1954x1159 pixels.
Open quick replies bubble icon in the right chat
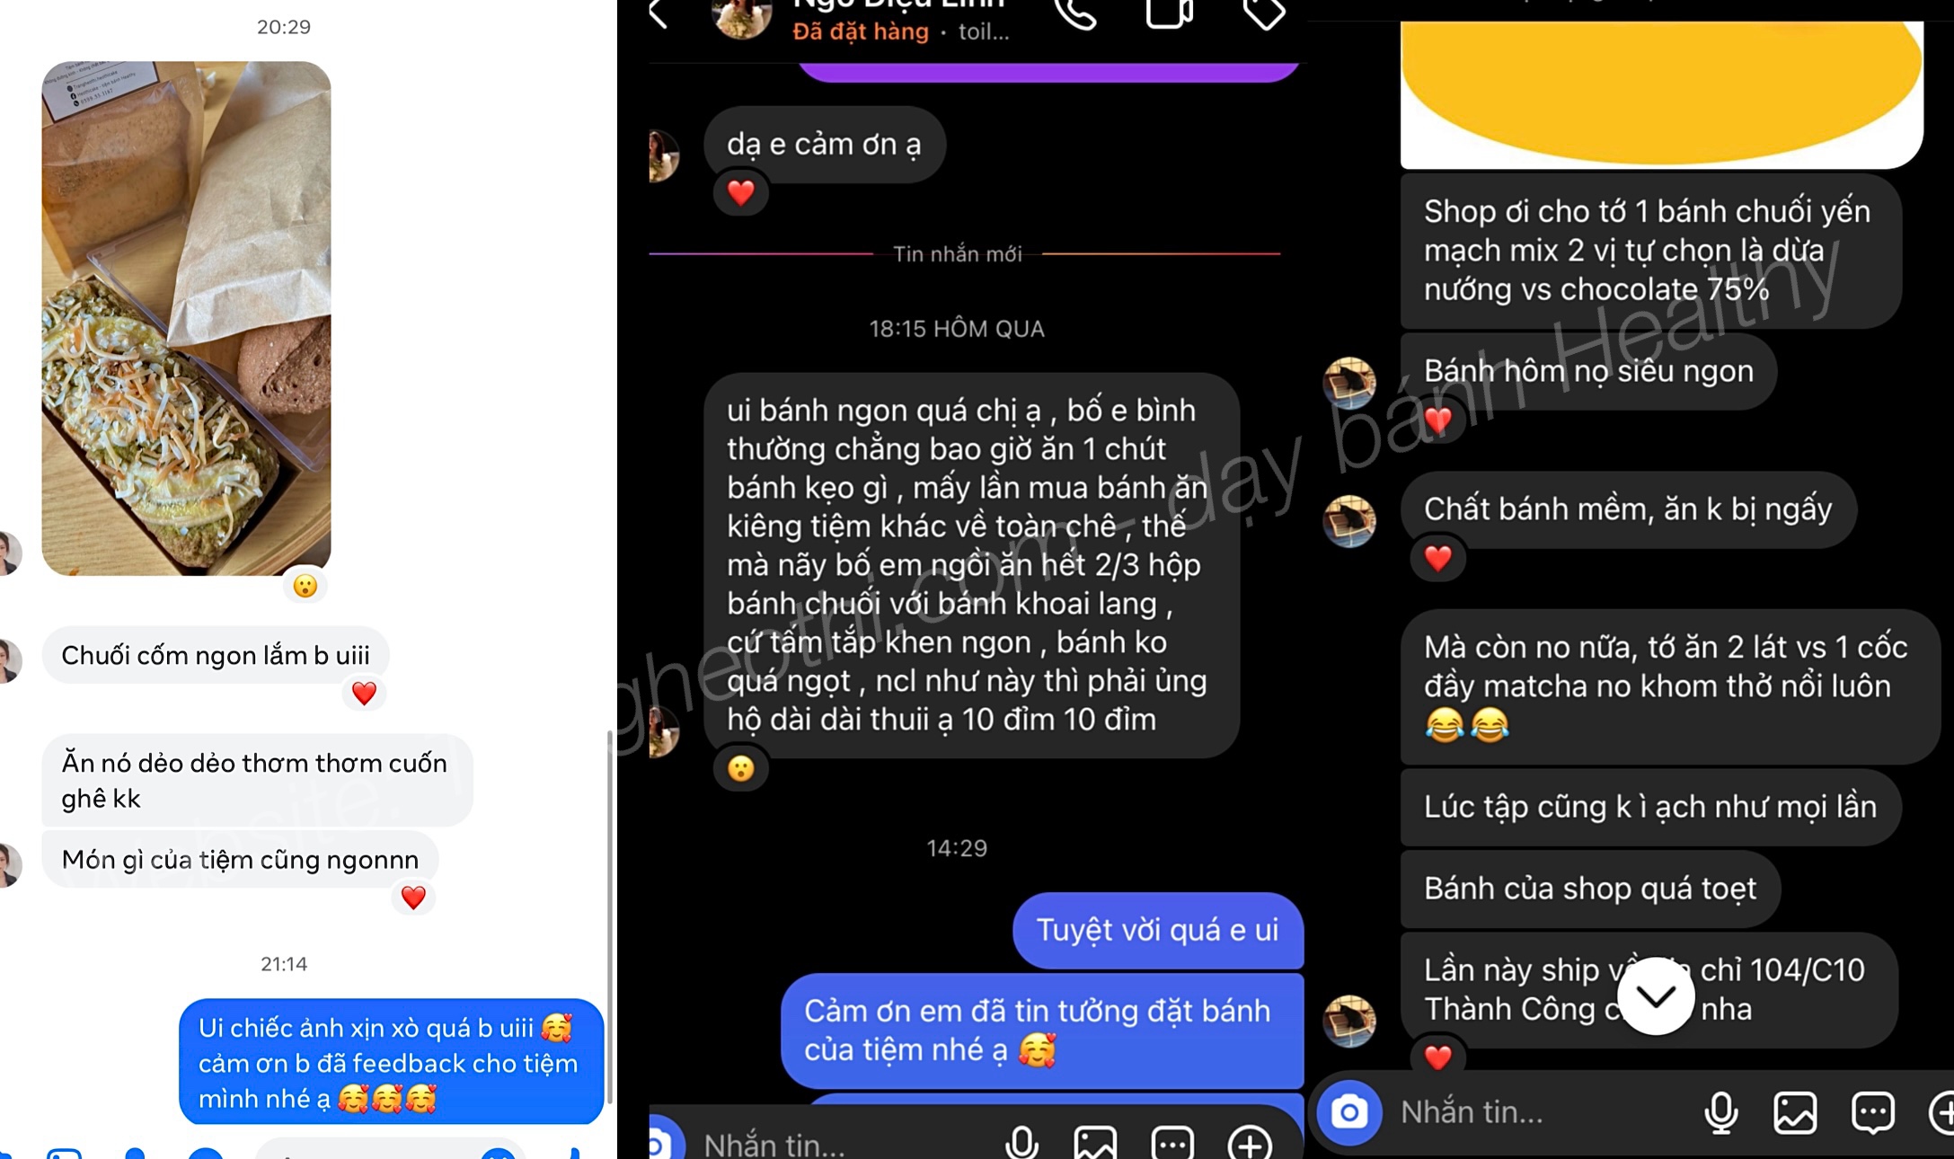[x=1873, y=1112]
